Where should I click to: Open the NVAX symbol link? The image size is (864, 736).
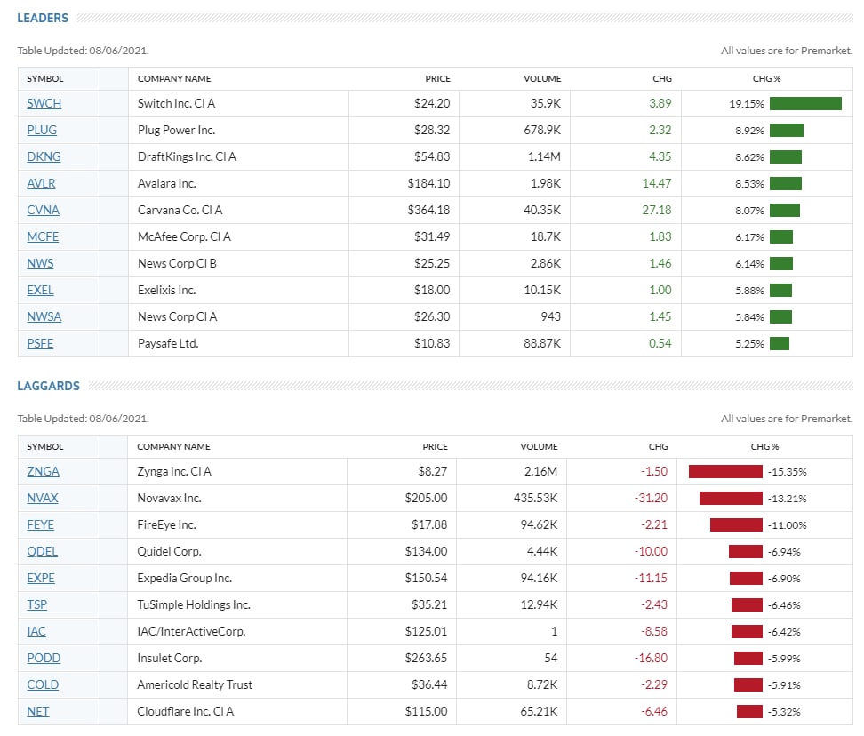click(x=43, y=498)
